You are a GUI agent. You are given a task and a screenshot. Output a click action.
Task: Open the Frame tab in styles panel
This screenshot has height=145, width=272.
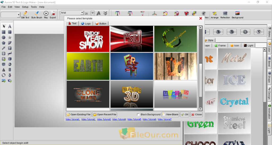(x=220, y=45)
